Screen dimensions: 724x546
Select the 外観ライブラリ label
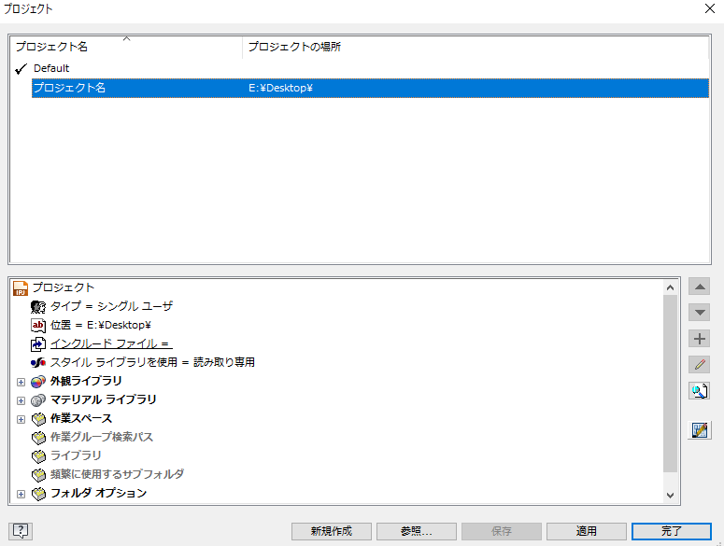point(86,381)
